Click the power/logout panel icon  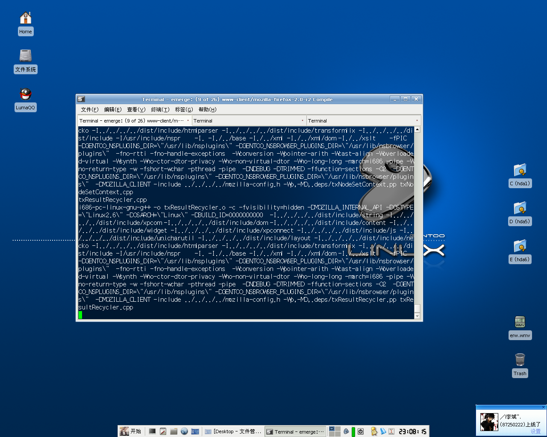(361, 431)
